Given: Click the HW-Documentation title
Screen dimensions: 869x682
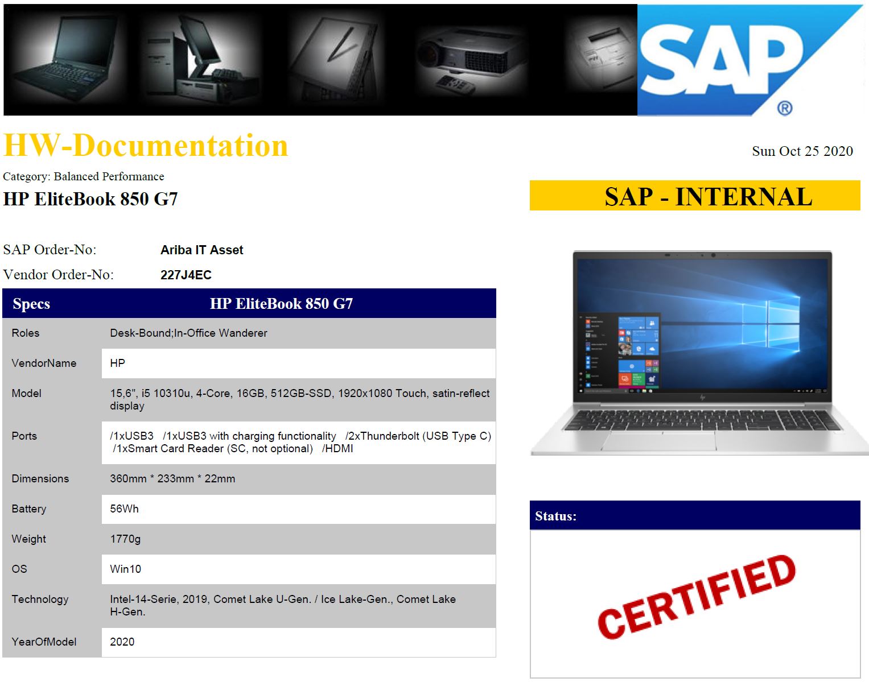Looking at the screenshot, I should click(x=146, y=146).
